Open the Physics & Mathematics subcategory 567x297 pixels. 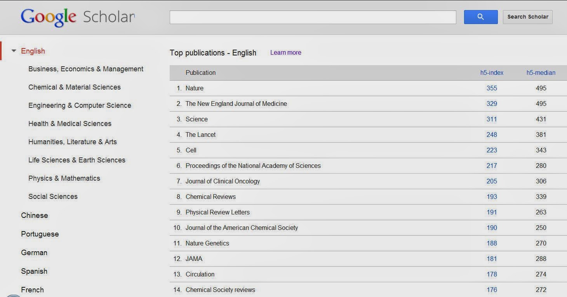coord(64,178)
